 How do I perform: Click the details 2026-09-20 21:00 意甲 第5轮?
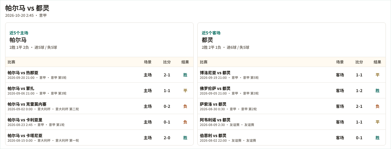[37, 78]
